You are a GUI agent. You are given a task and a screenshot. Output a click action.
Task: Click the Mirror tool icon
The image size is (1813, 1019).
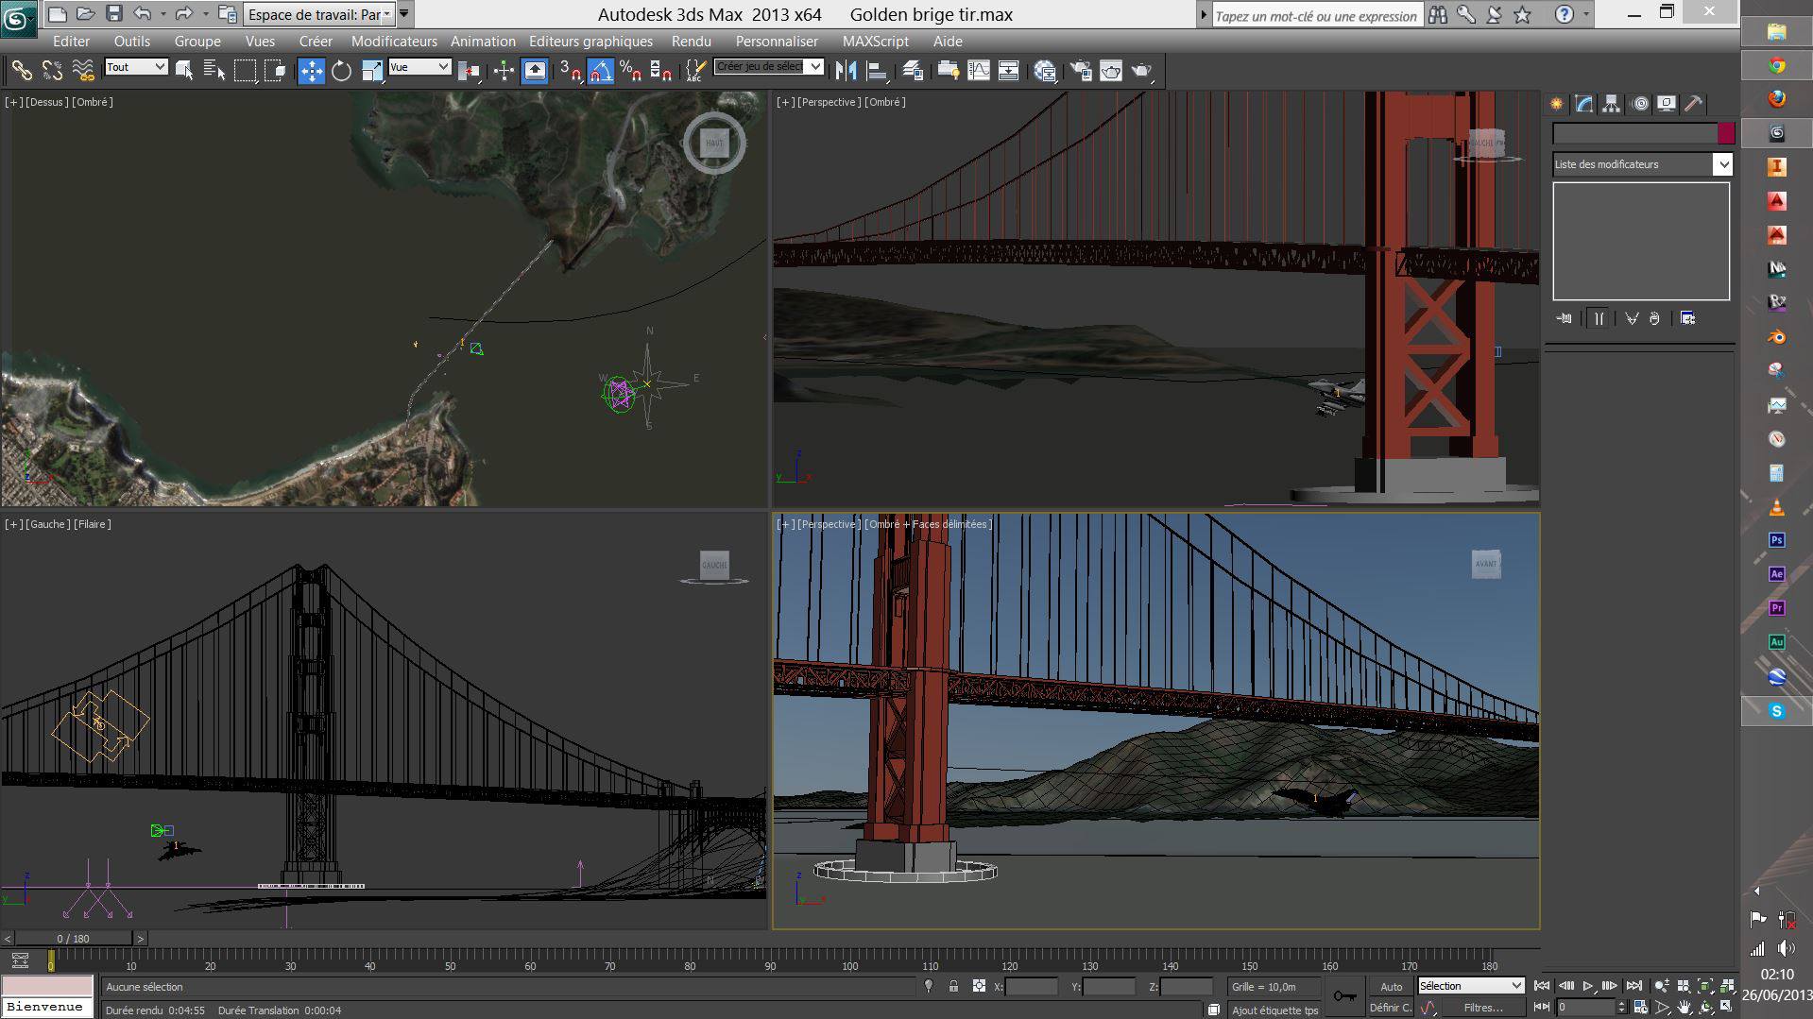(847, 71)
